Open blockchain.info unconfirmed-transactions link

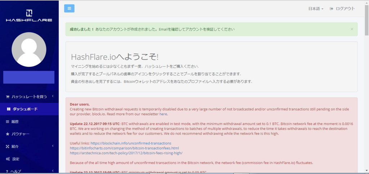click(x=131, y=143)
